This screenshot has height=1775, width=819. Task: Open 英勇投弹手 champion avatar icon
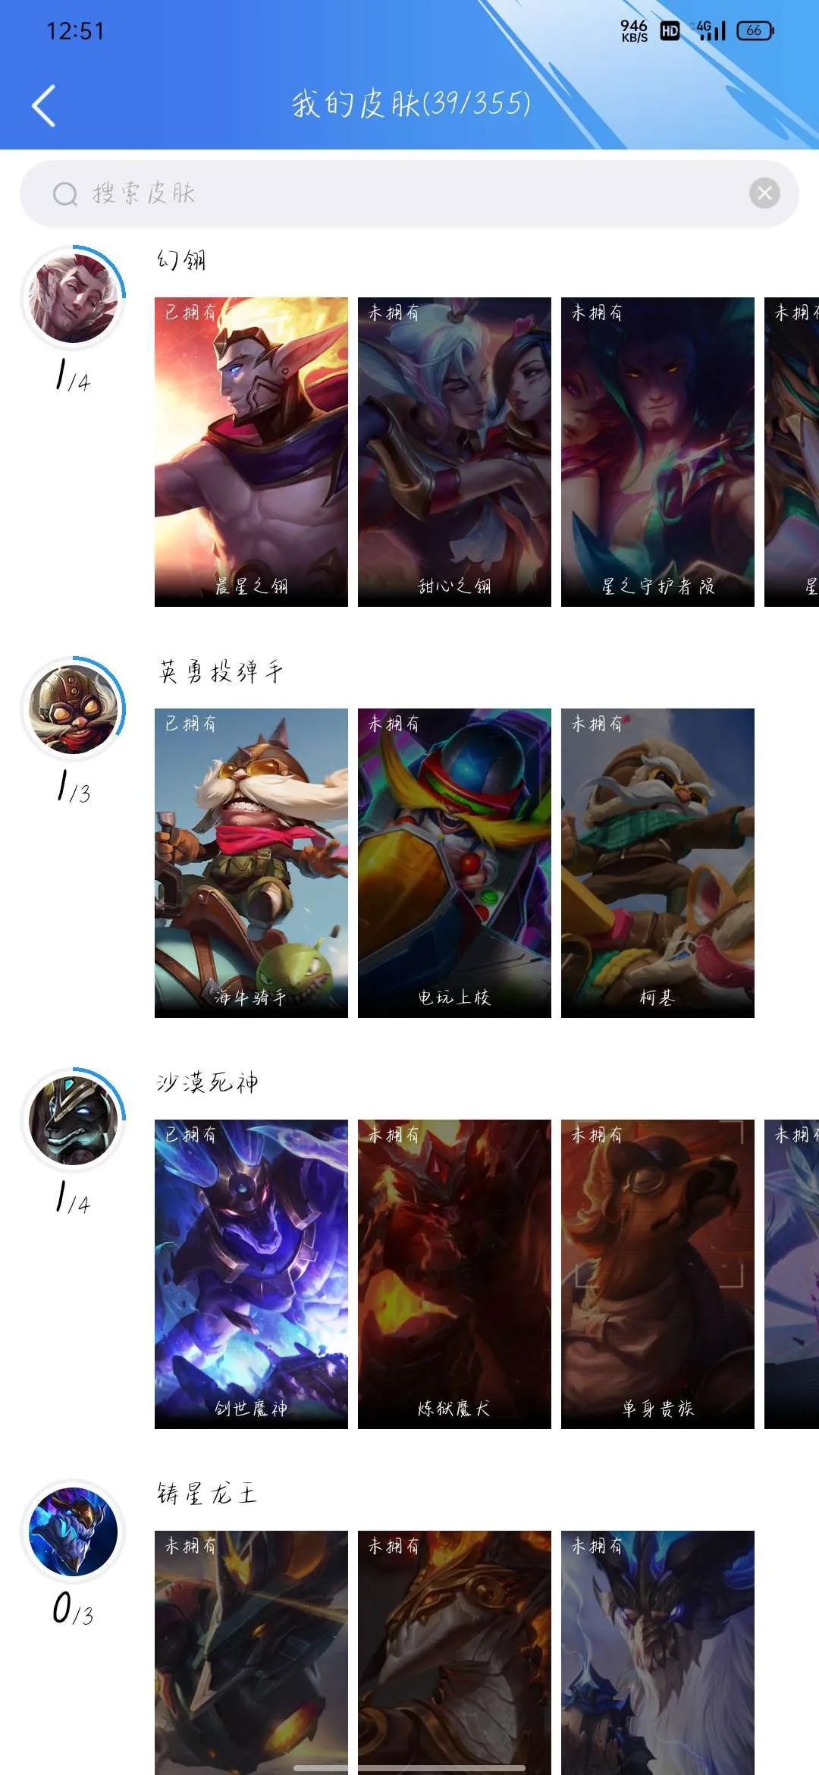pos(73,709)
